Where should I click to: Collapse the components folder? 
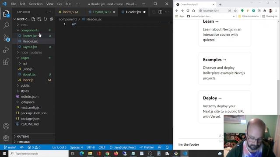tap(29, 30)
